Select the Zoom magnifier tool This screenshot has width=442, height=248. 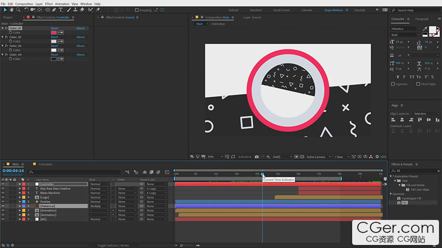click(x=18, y=10)
